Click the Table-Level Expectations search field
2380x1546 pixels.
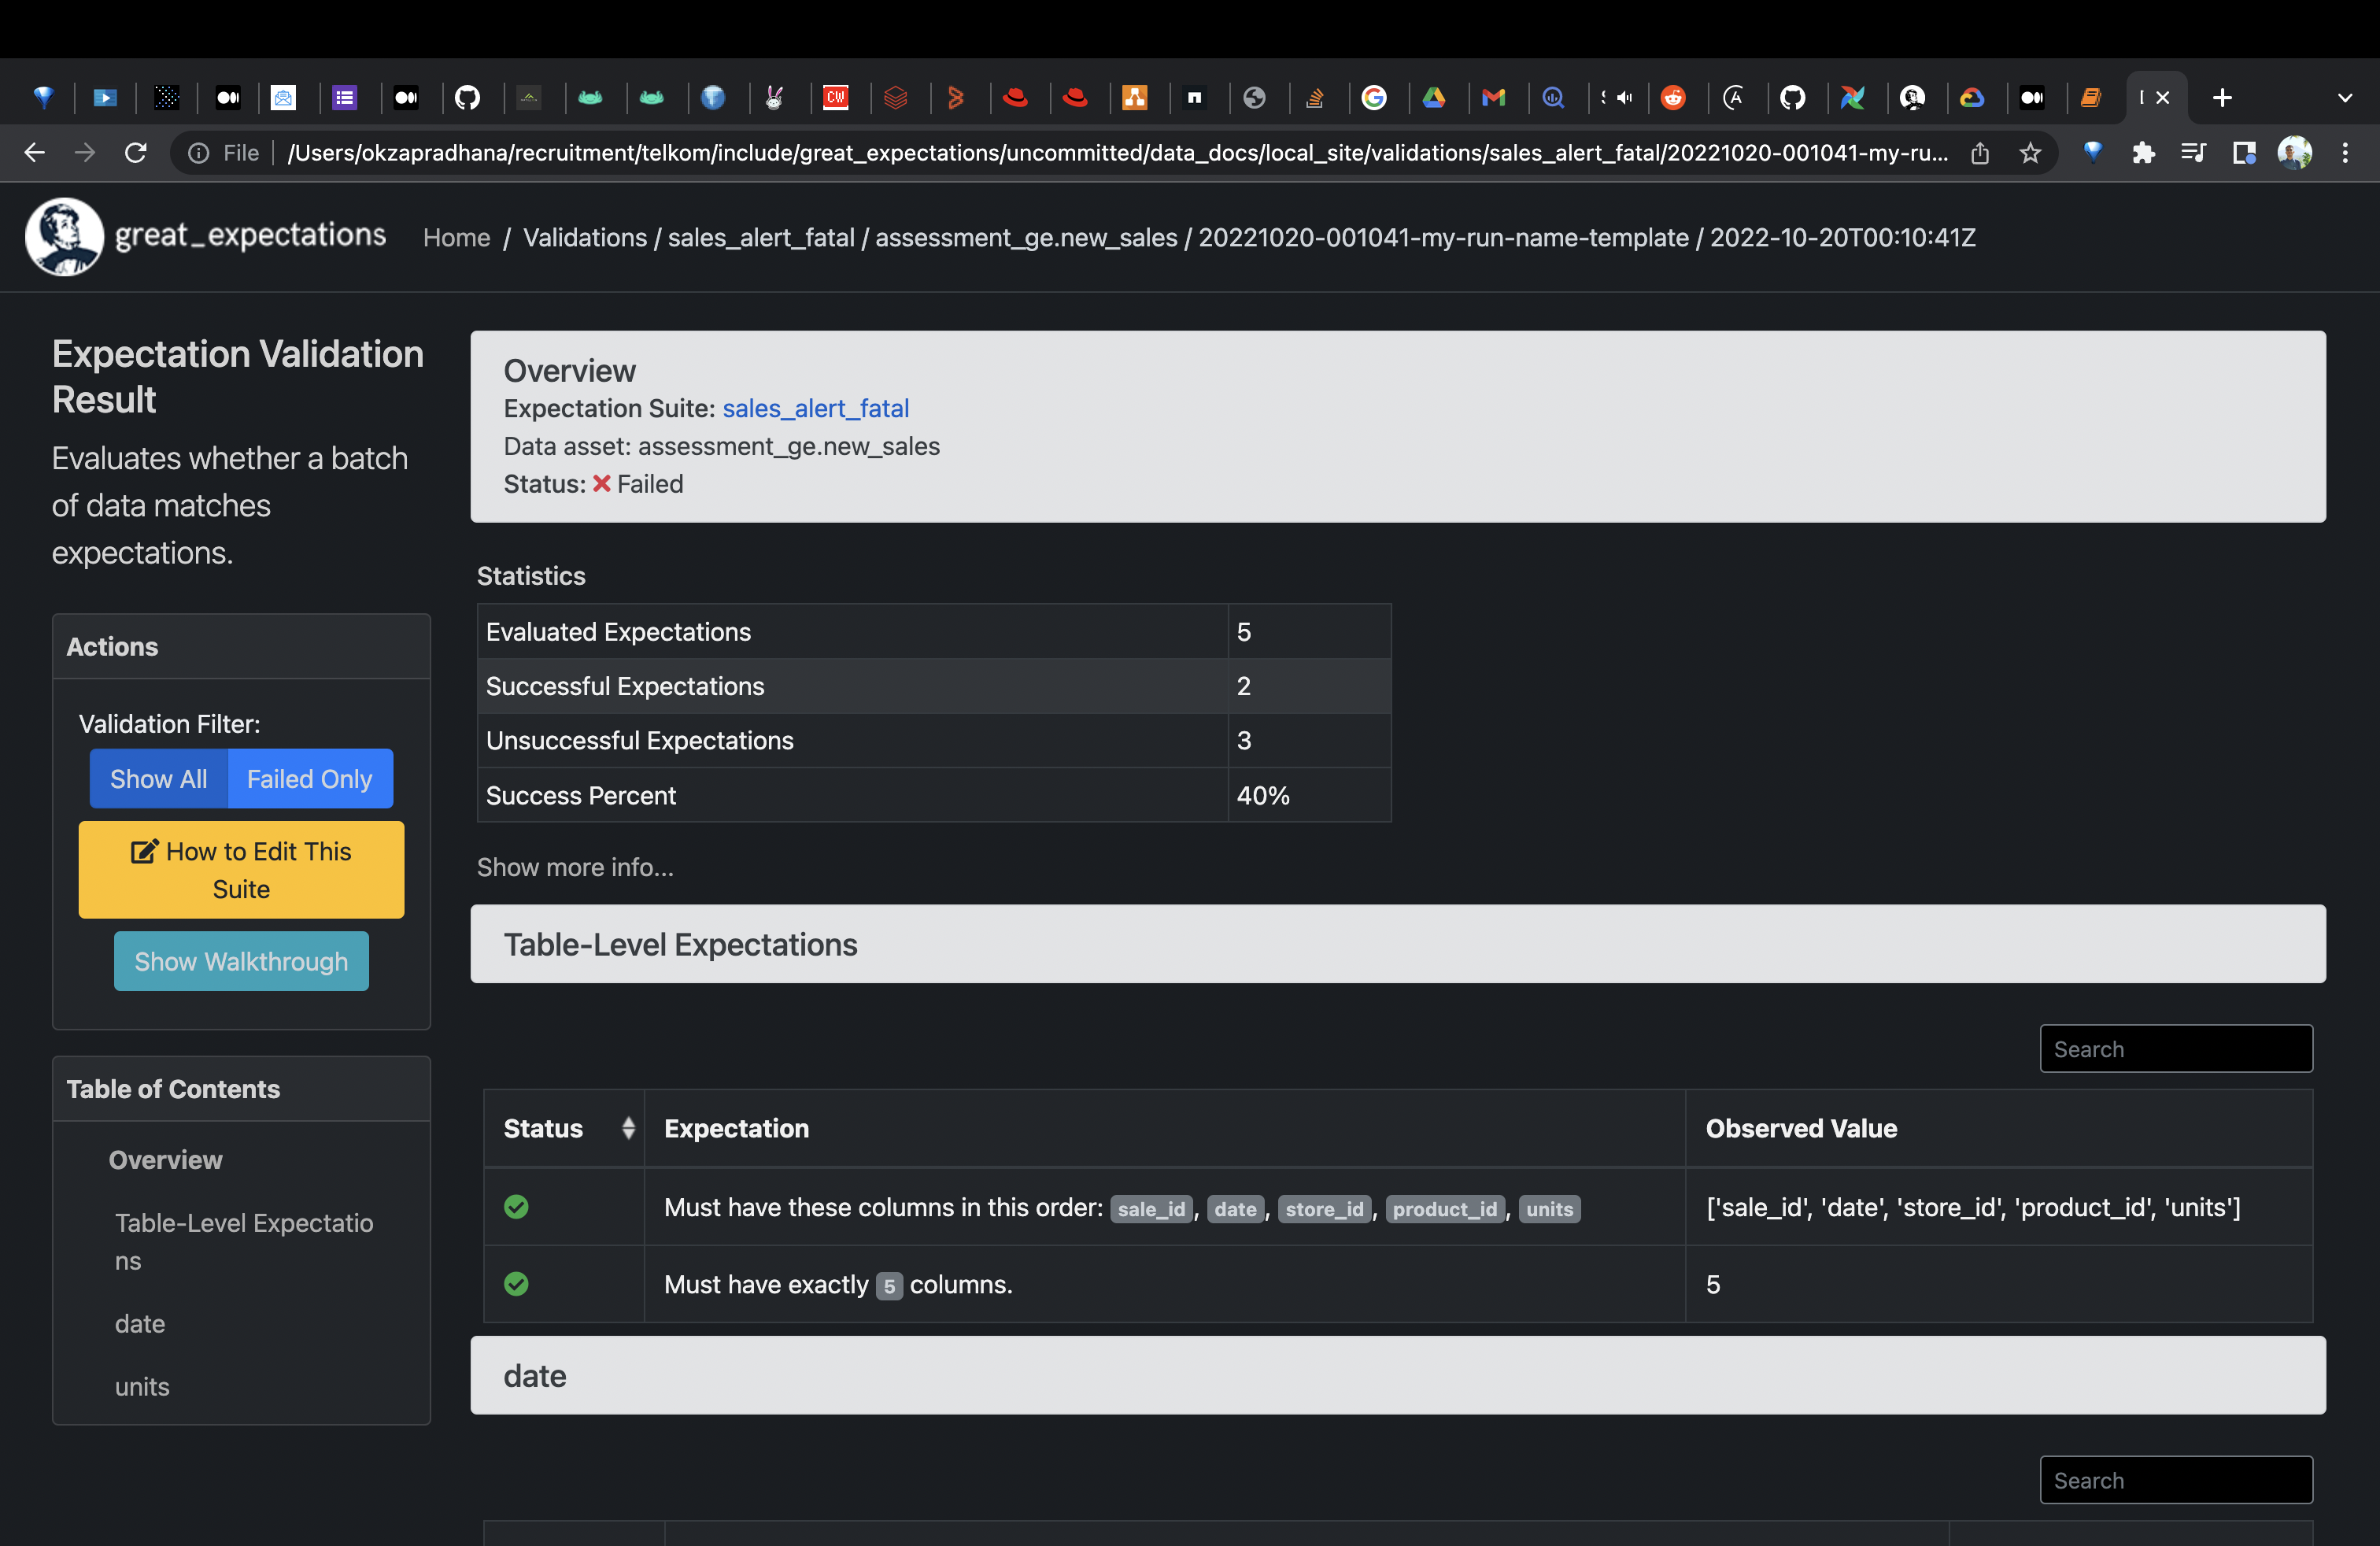pyautogui.click(x=2175, y=1049)
